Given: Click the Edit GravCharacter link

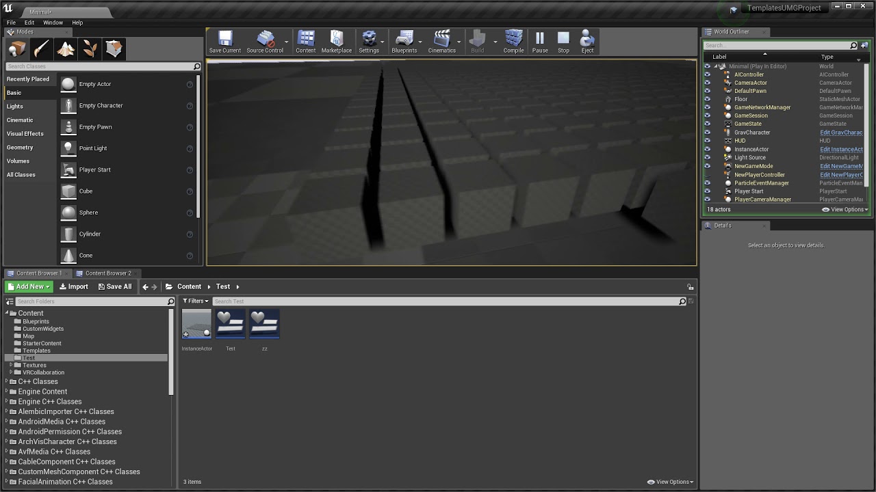Looking at the screenshot, I should (x=841, y=133).
